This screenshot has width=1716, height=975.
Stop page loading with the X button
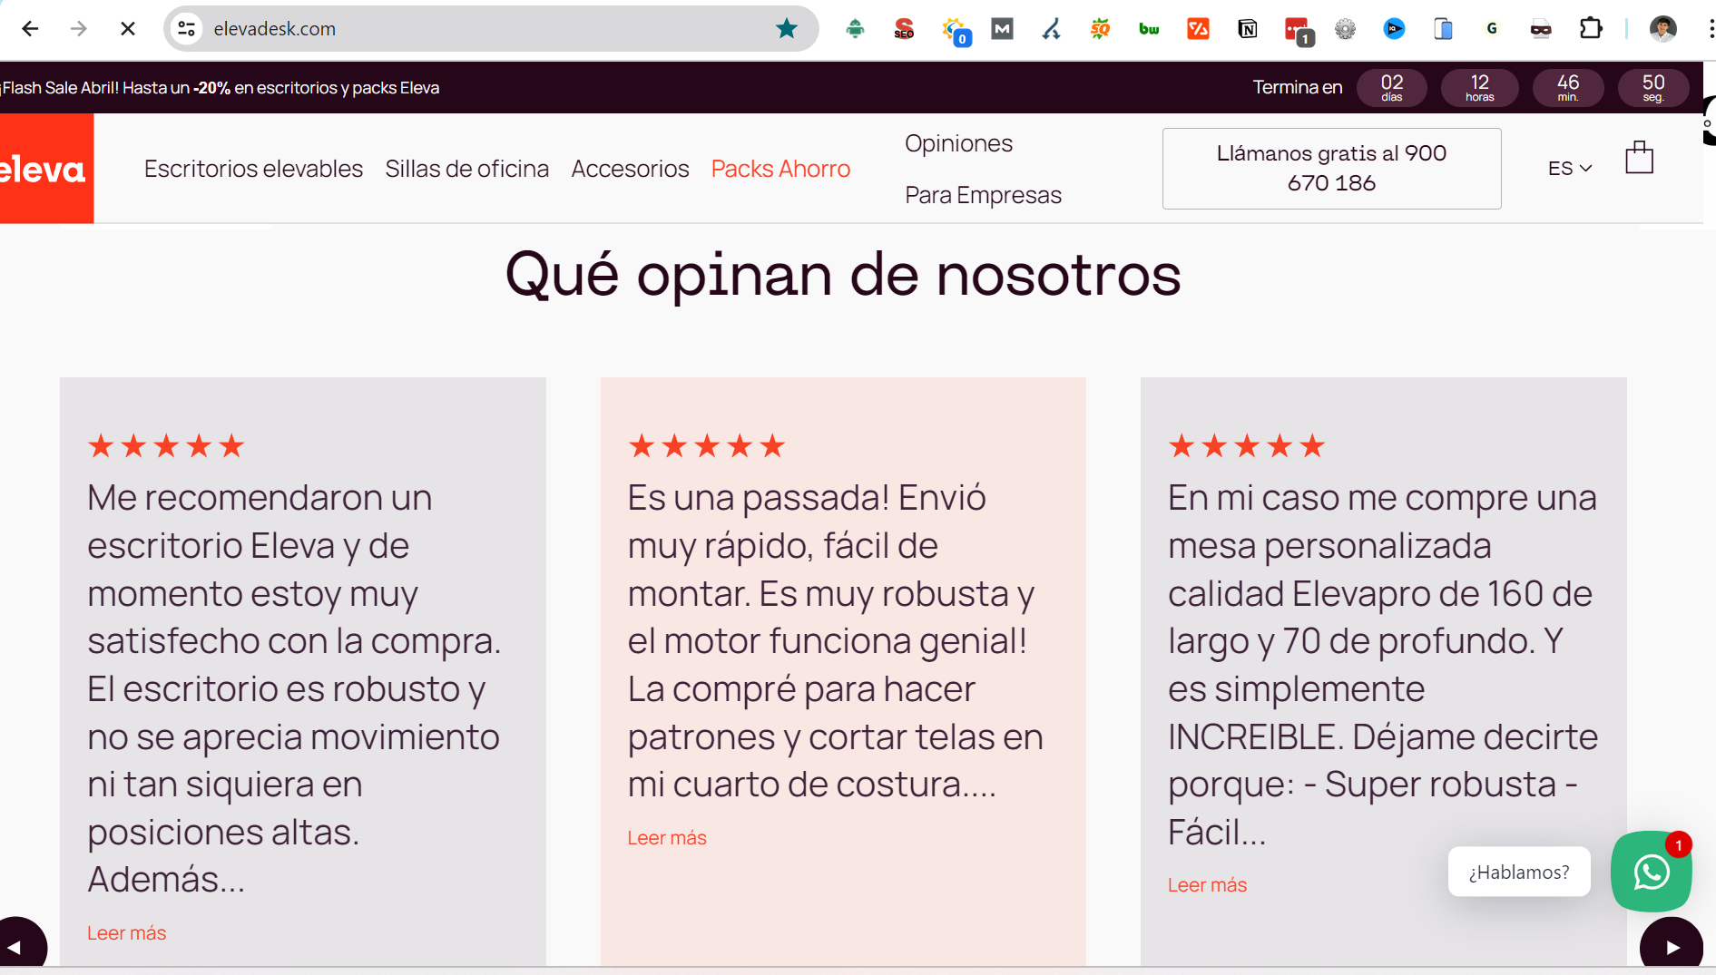pyautogui.click(x=128, y=29)
